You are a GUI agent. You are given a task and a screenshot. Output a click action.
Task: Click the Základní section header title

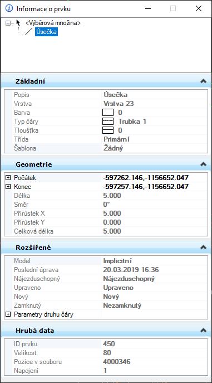click(x=30, y=81)
